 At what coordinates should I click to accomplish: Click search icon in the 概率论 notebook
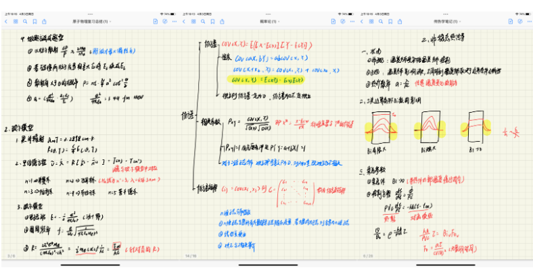(202, 22)
